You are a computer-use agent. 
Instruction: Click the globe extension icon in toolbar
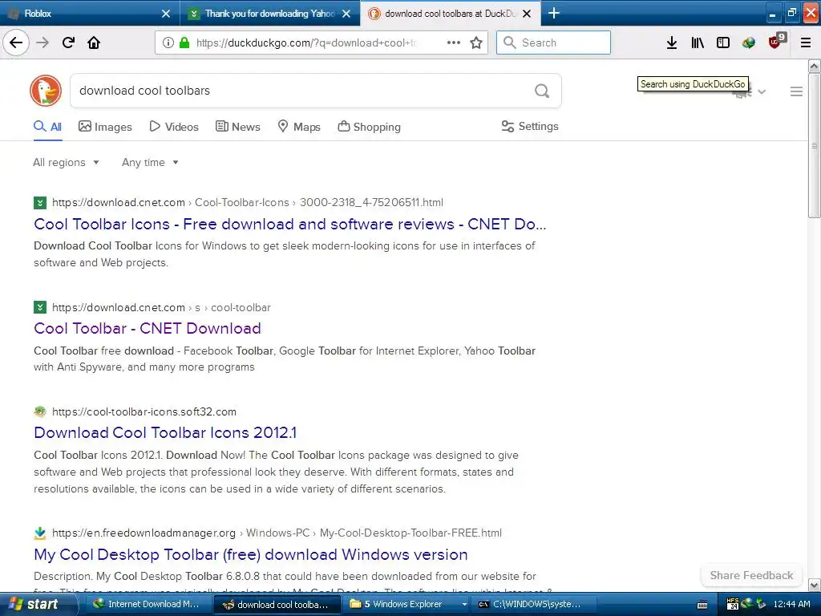point(749,43)
